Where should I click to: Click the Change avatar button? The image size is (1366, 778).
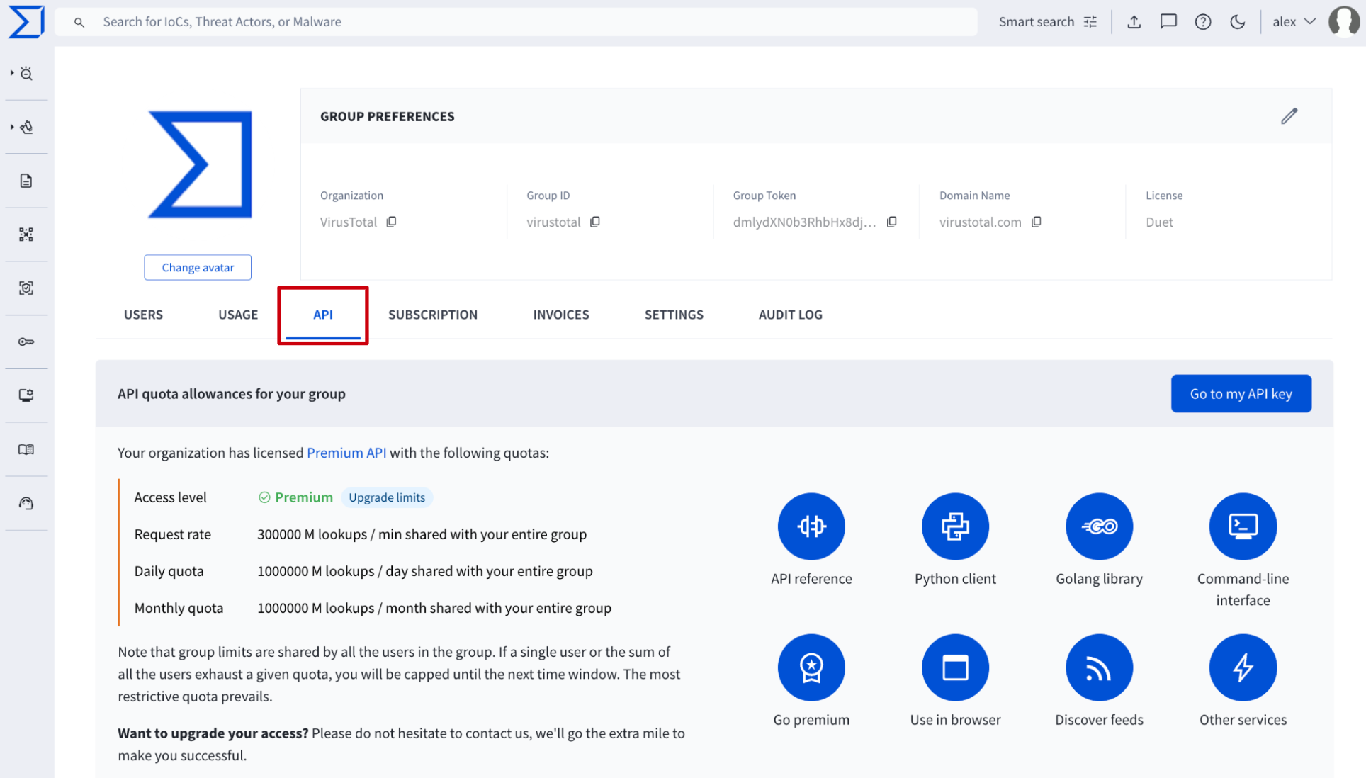pyautogui.click(x=198, y=268)
